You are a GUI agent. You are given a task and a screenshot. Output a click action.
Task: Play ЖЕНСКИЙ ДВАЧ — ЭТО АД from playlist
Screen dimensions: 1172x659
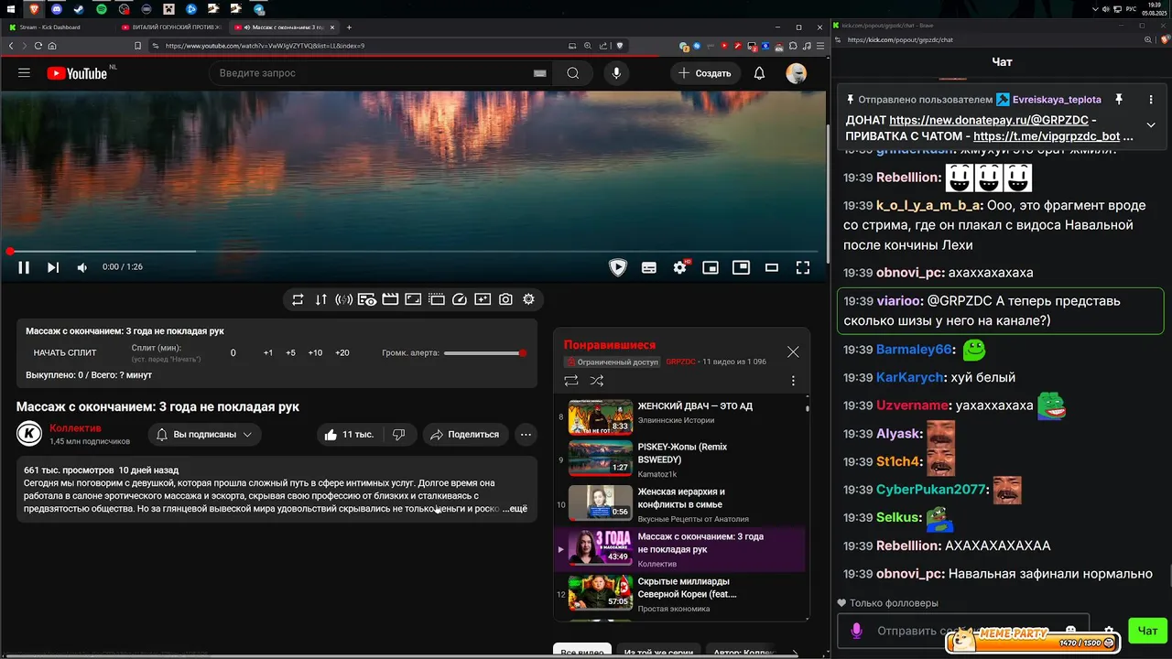679,417
